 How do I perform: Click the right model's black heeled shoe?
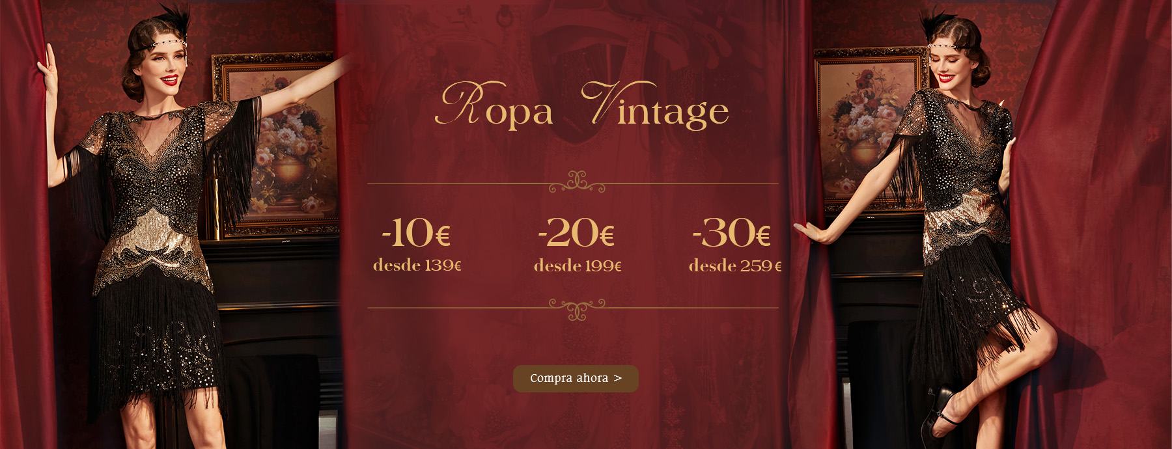(x=939, y=413)
